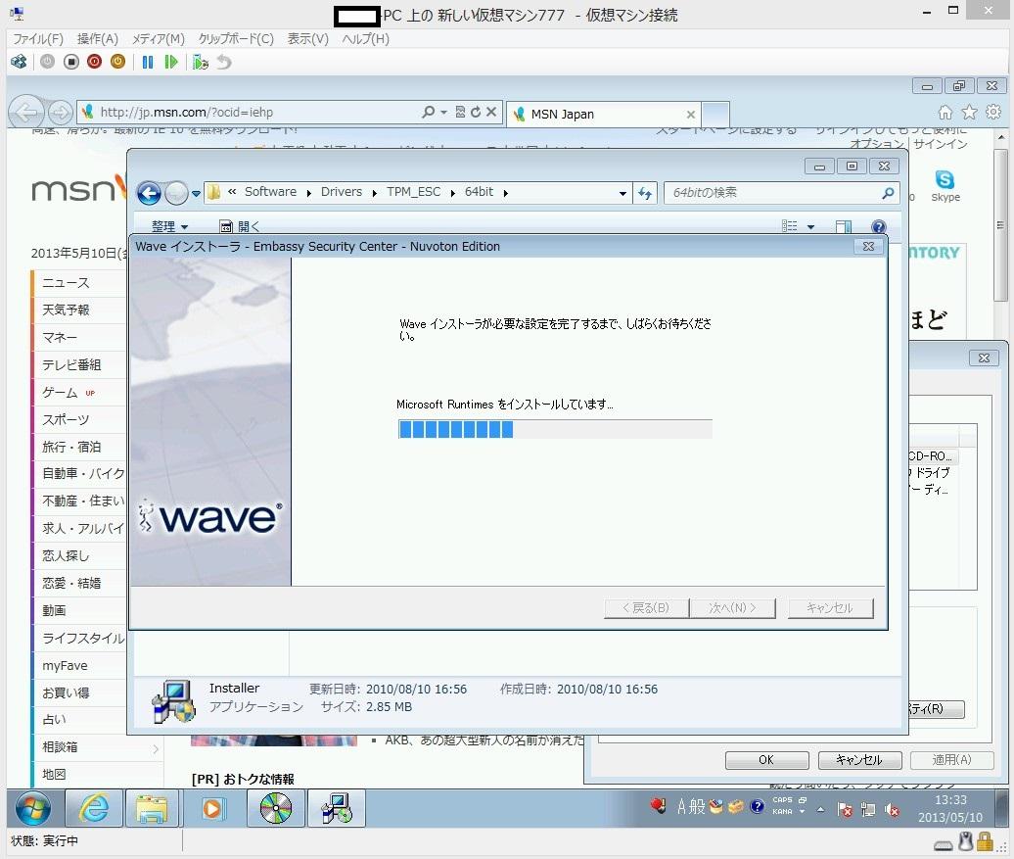Image resolution: width=1014 pixels, height=859 pixels.
Task: Click ニュース in MSN sidebar
Action: click(x=66, y=283)
